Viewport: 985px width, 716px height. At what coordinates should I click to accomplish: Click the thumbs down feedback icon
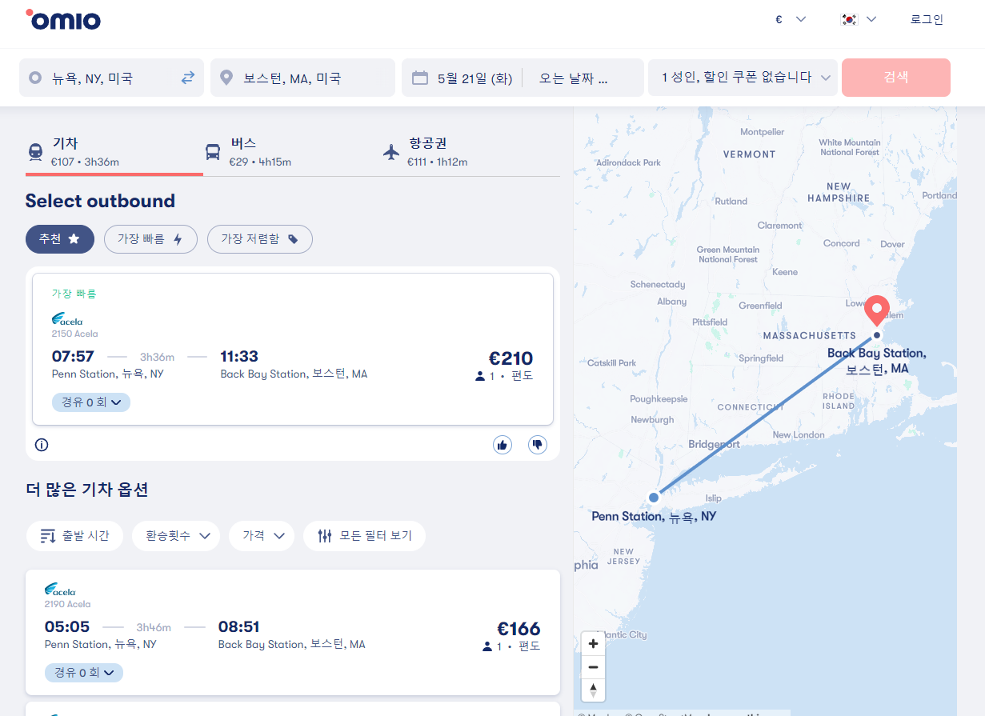coord(538,445)
